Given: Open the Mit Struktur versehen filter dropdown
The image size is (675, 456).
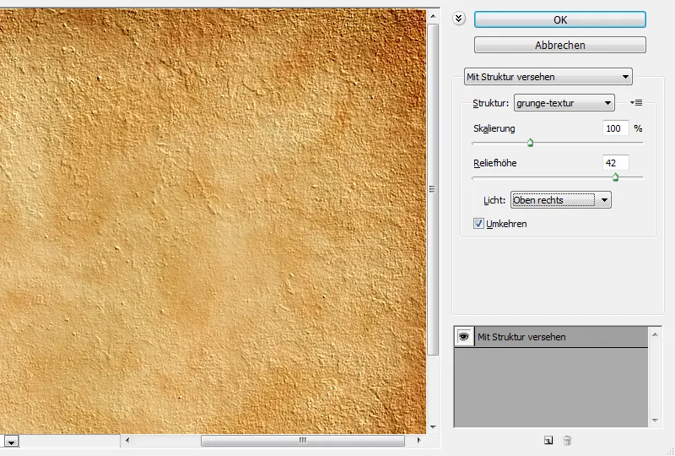Looking at the screenshot, I should click(x=548, y=77).
